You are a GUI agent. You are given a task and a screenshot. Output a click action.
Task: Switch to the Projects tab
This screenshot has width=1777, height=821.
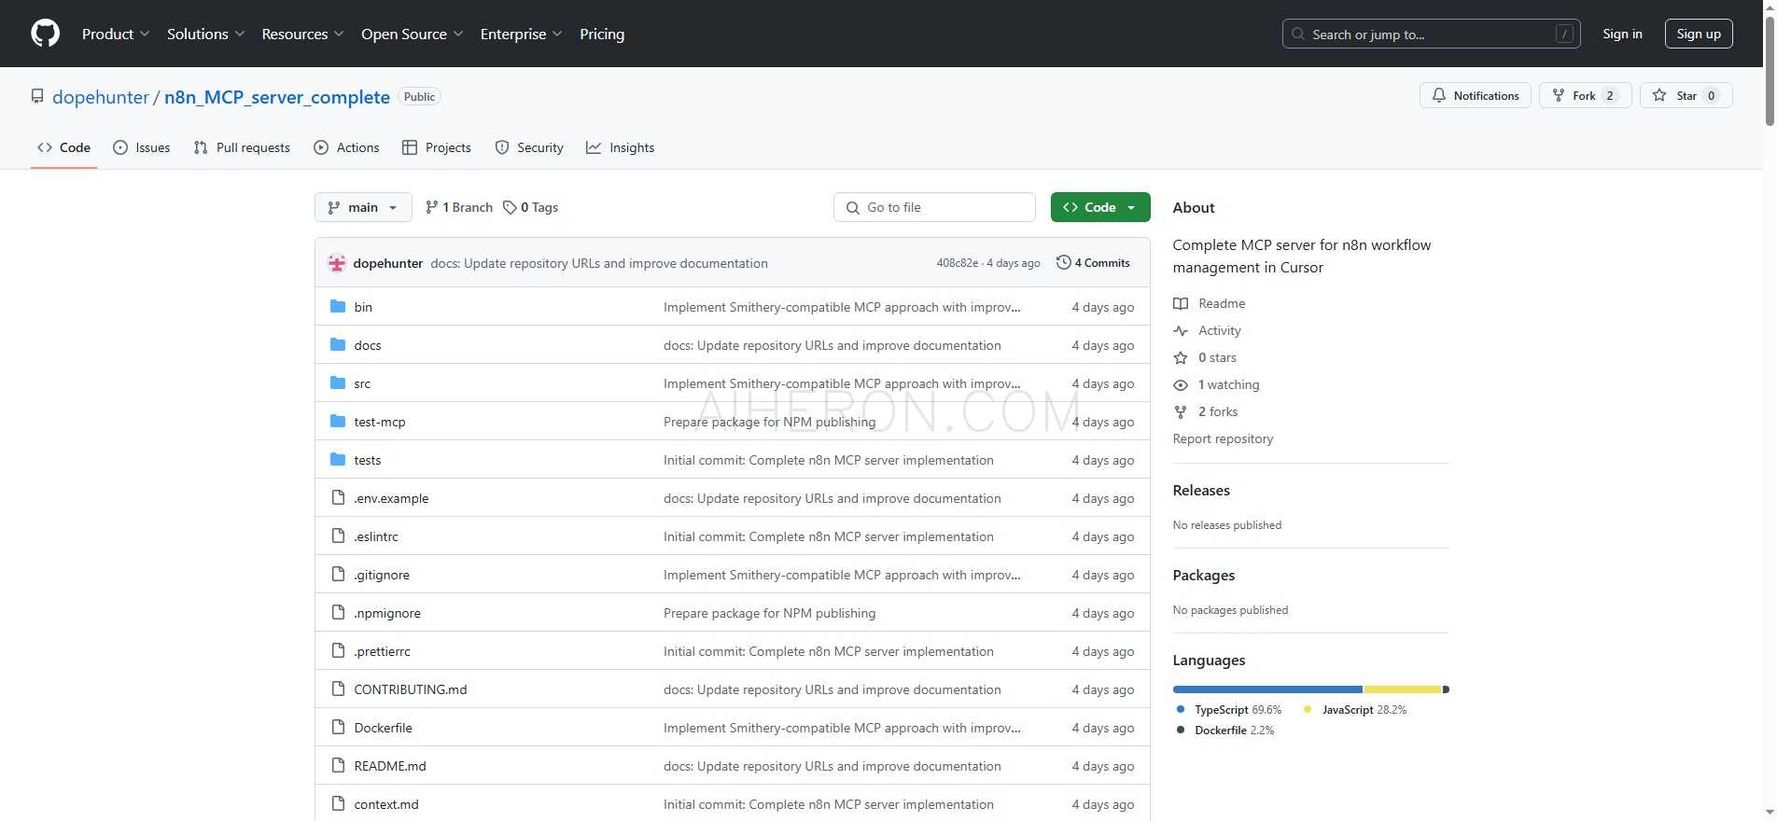(x=436, y=147)
